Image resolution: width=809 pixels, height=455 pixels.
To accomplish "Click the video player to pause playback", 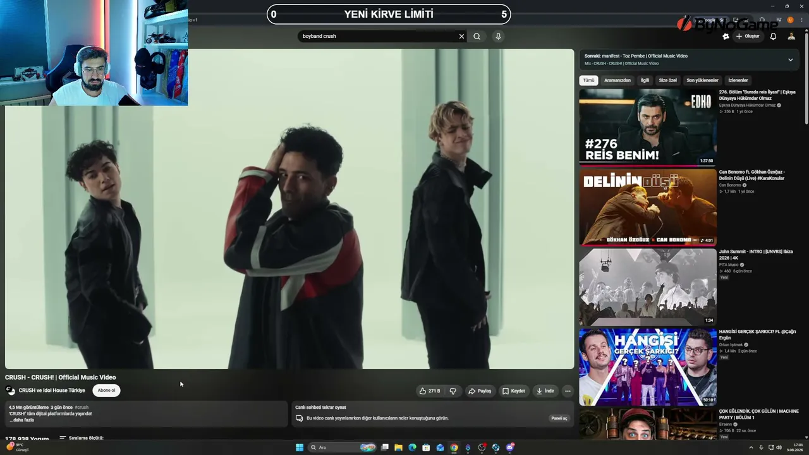I will pyautogui.click(x=289, y=209).
